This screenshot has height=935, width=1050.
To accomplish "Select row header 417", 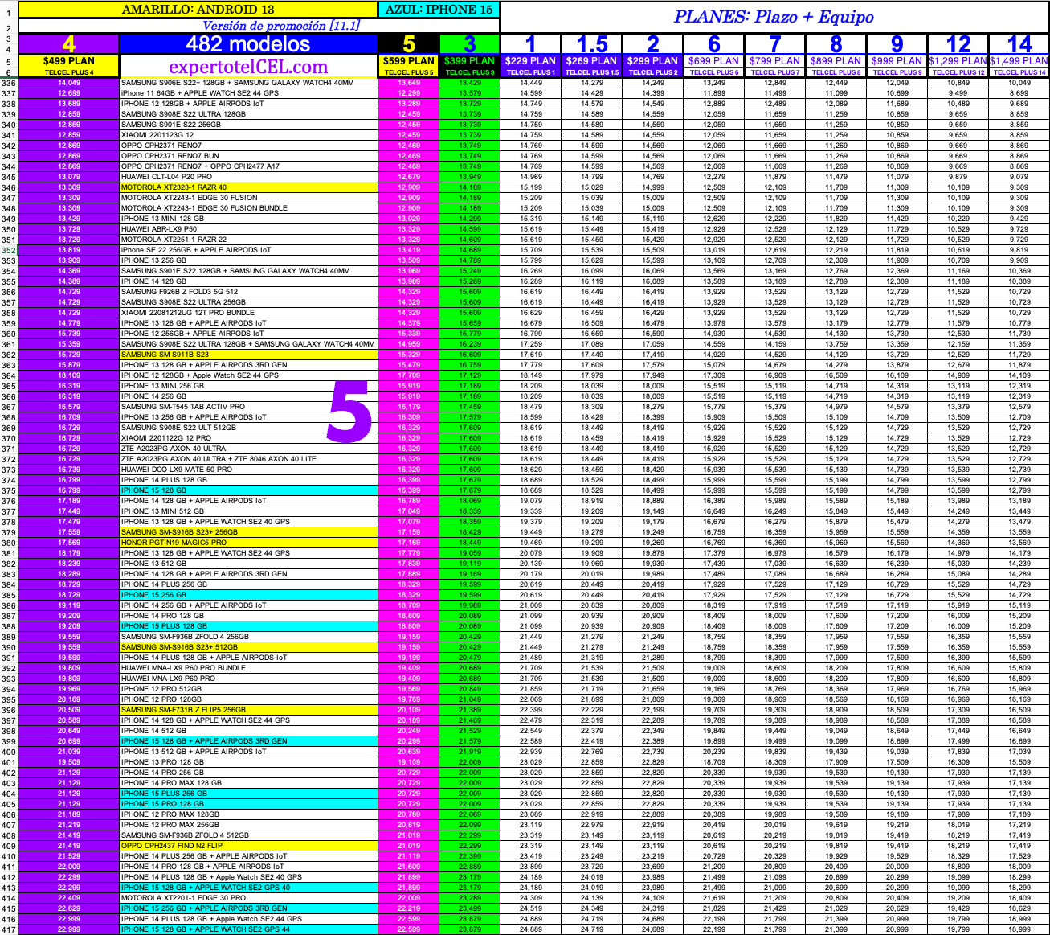I will (9, 929).
